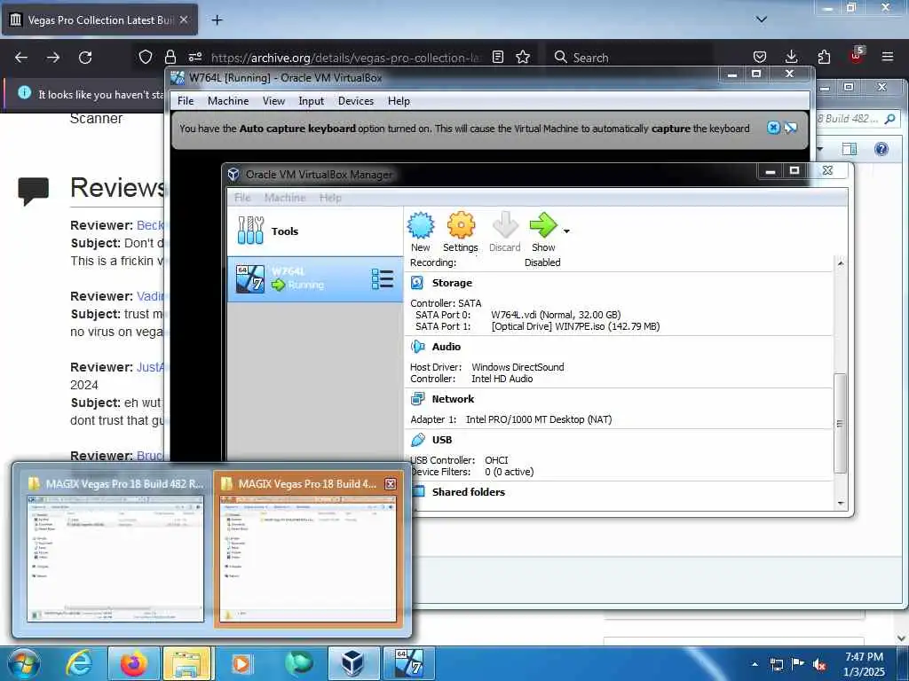Click the New machine icon in VirtualBox Manager
This screenshot has height=681, width=909.
point(420,225)
